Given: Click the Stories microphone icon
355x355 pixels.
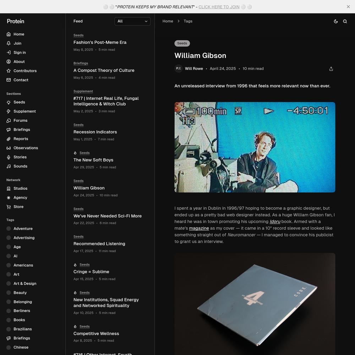Looking at the screenshot, I should (9, 157).
